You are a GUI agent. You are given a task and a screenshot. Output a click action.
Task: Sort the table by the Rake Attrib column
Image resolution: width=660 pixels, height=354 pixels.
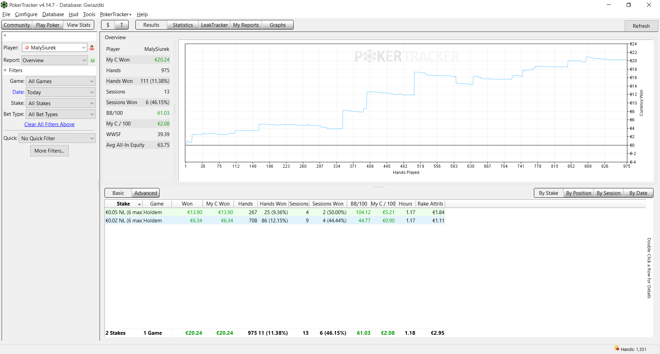(430, 204)
